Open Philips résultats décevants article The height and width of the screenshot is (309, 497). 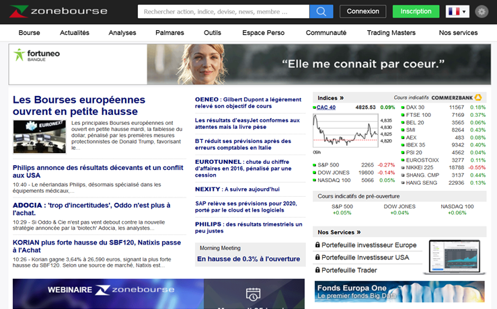click(x=98, y=171)
